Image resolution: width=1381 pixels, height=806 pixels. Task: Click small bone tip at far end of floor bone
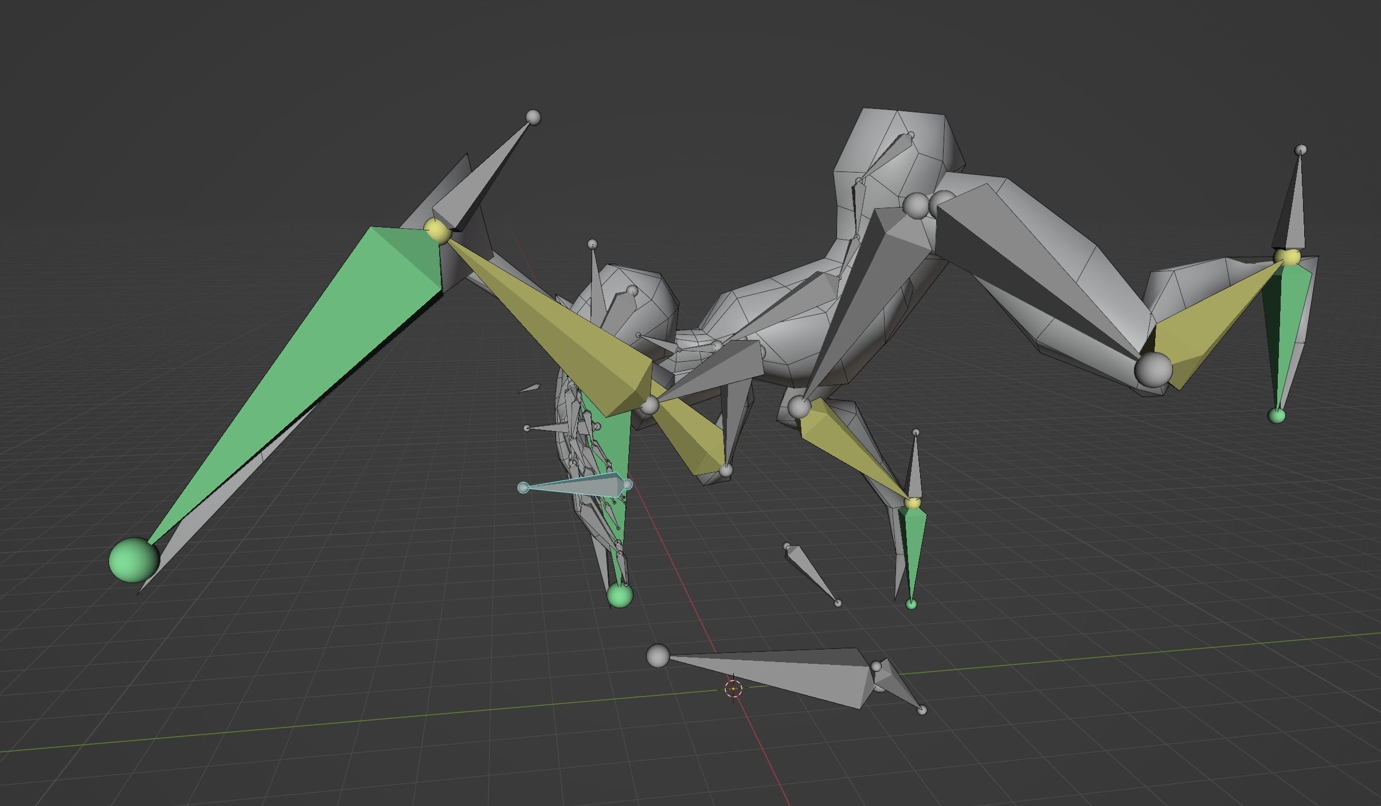tap(922, 710)
